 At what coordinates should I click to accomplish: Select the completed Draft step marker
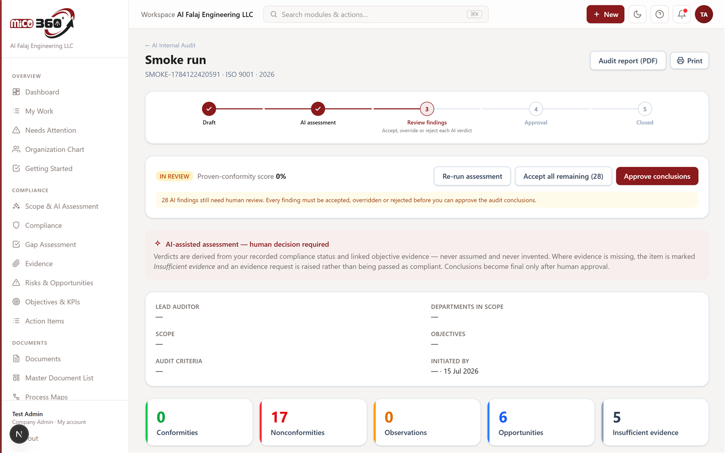pyautogui.click(x=209, y=109)
